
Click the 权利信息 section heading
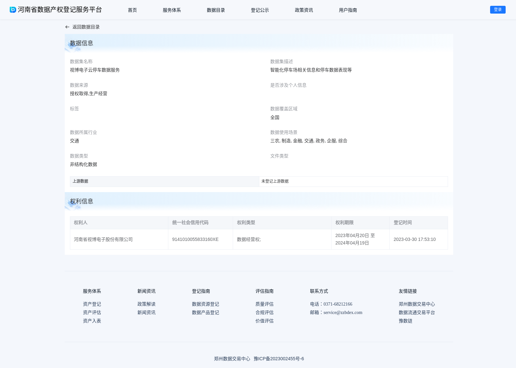coord(82,201)
